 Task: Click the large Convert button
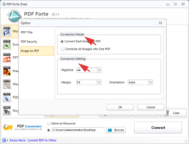pos(158,128)
